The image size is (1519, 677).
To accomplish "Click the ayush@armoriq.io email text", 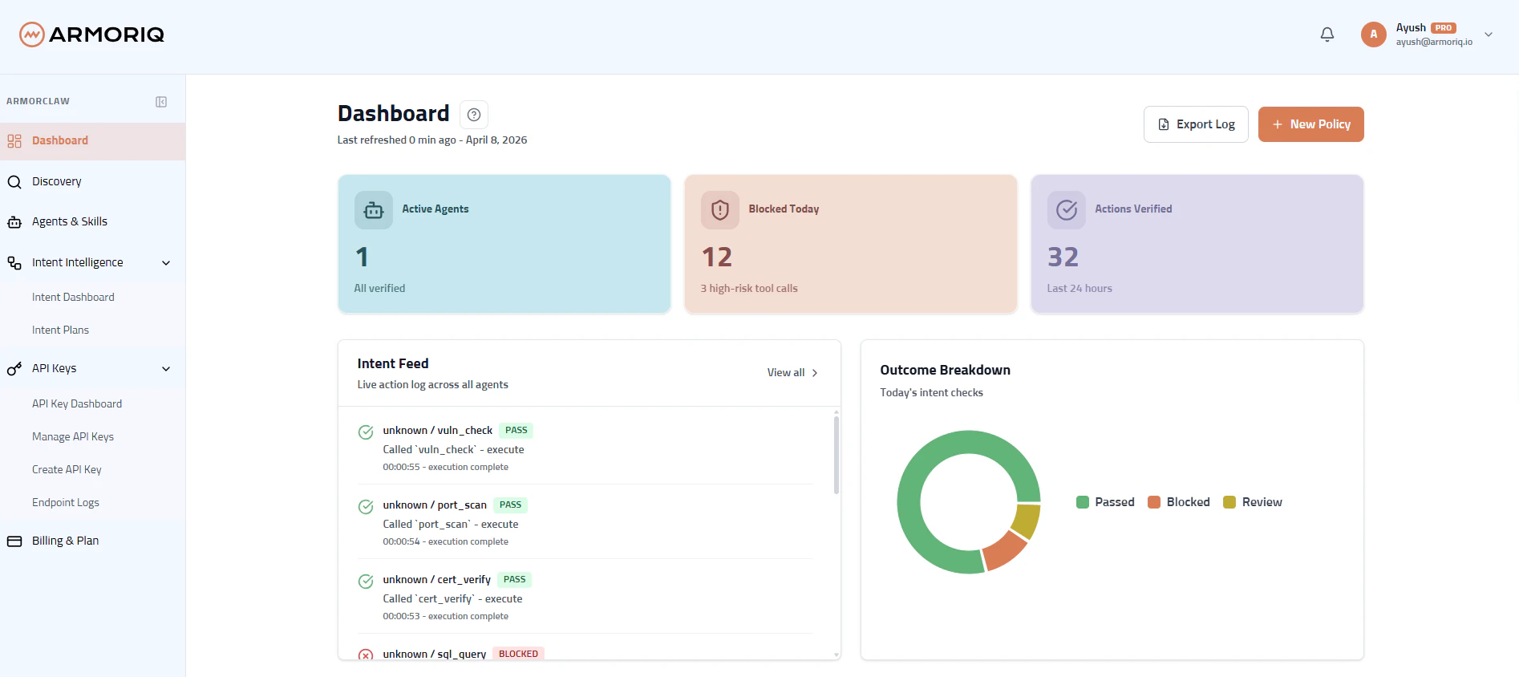I will tap(1434, 43).
